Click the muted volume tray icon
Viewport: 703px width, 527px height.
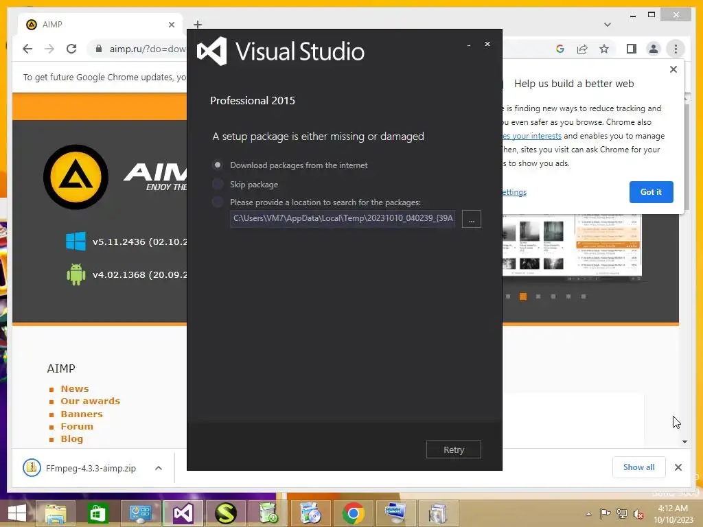[638, 514]
